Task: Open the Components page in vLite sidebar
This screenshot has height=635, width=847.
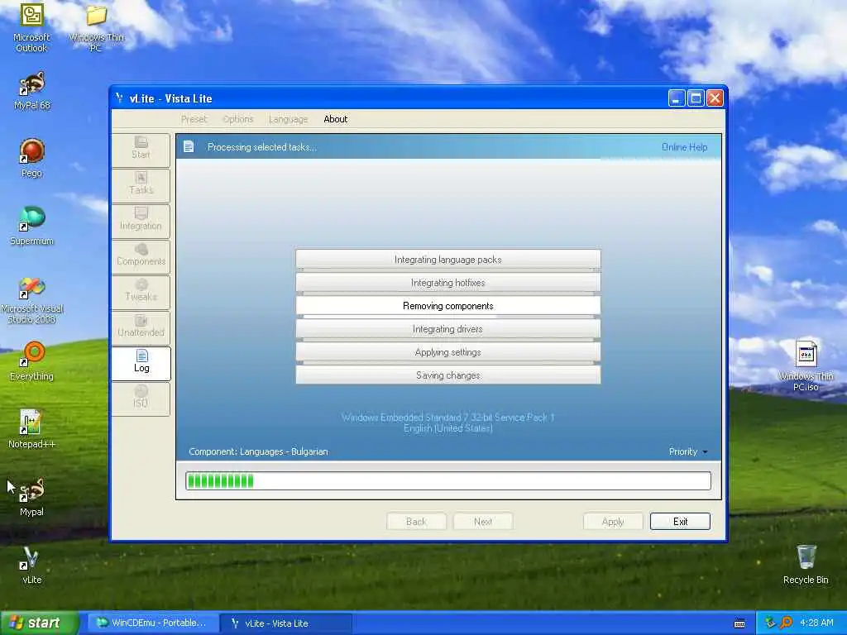Action: coord(141,255)
